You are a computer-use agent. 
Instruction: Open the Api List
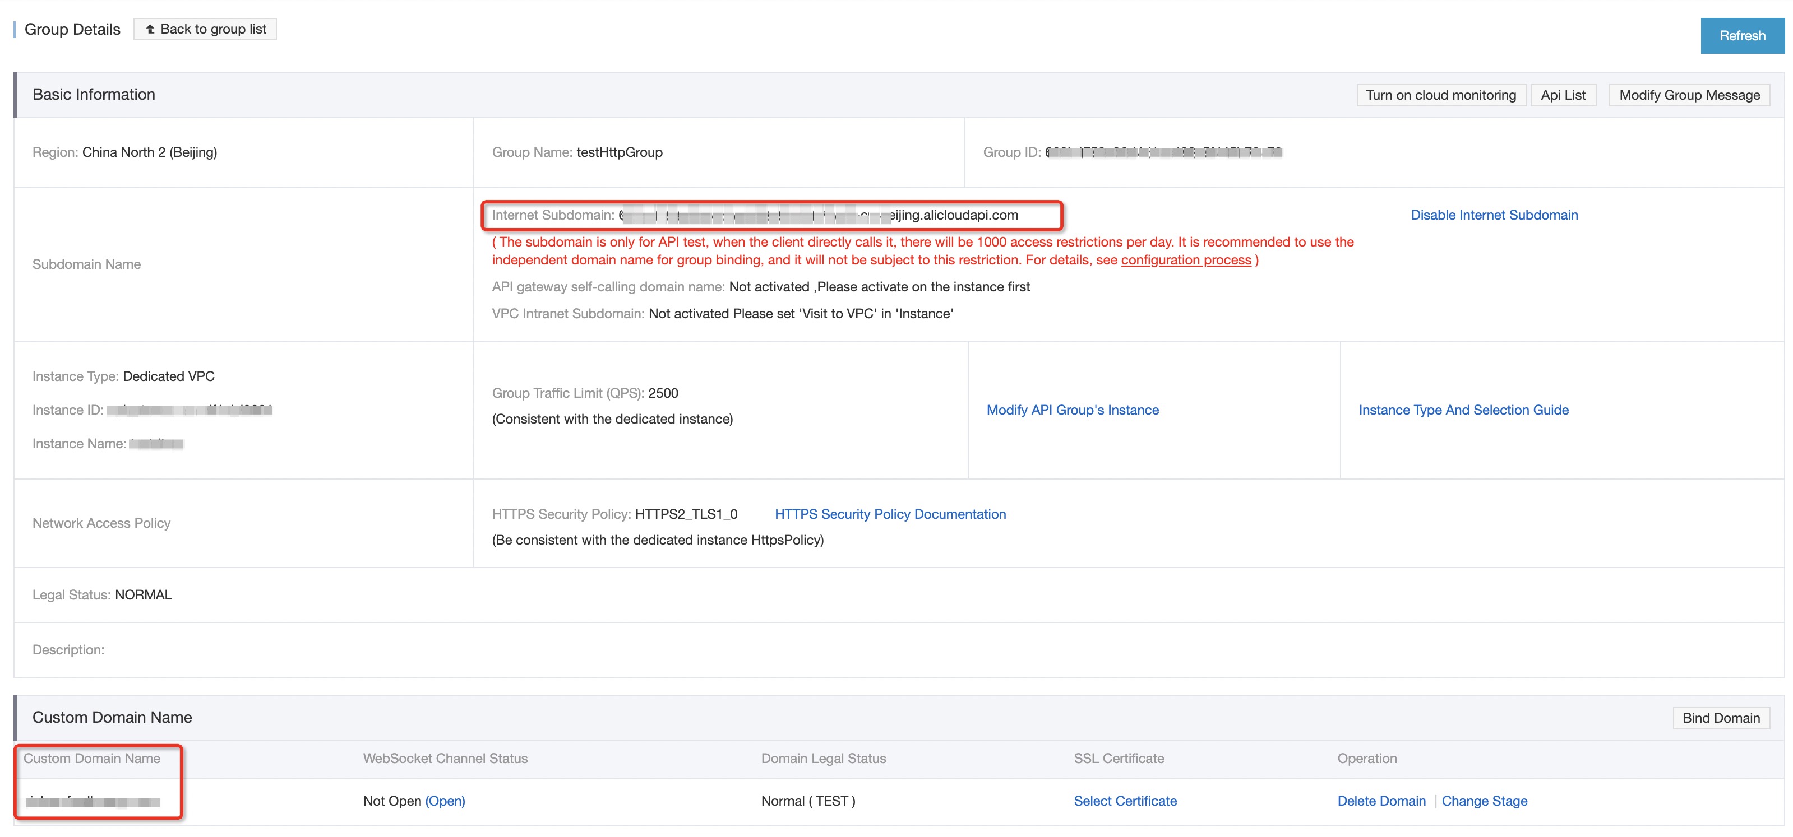(1562, 95)
